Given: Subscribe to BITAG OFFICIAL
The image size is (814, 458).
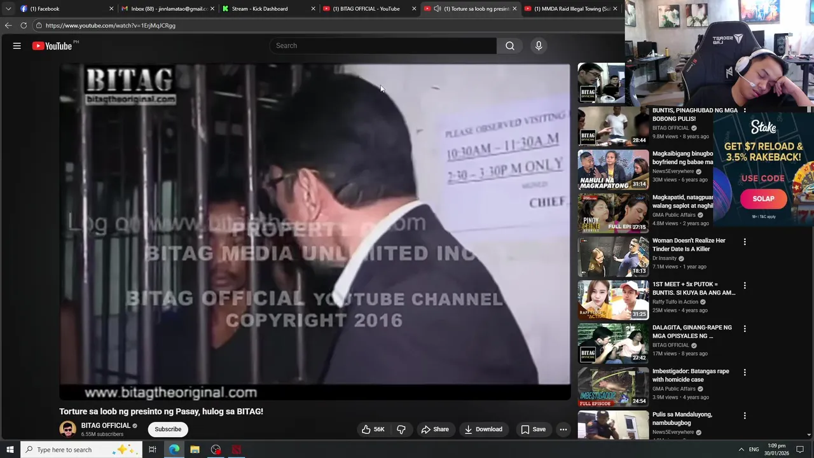Looking at the screenshot, I should click(x=168, y=429).
